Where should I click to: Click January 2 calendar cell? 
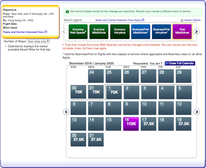[132, 92]
